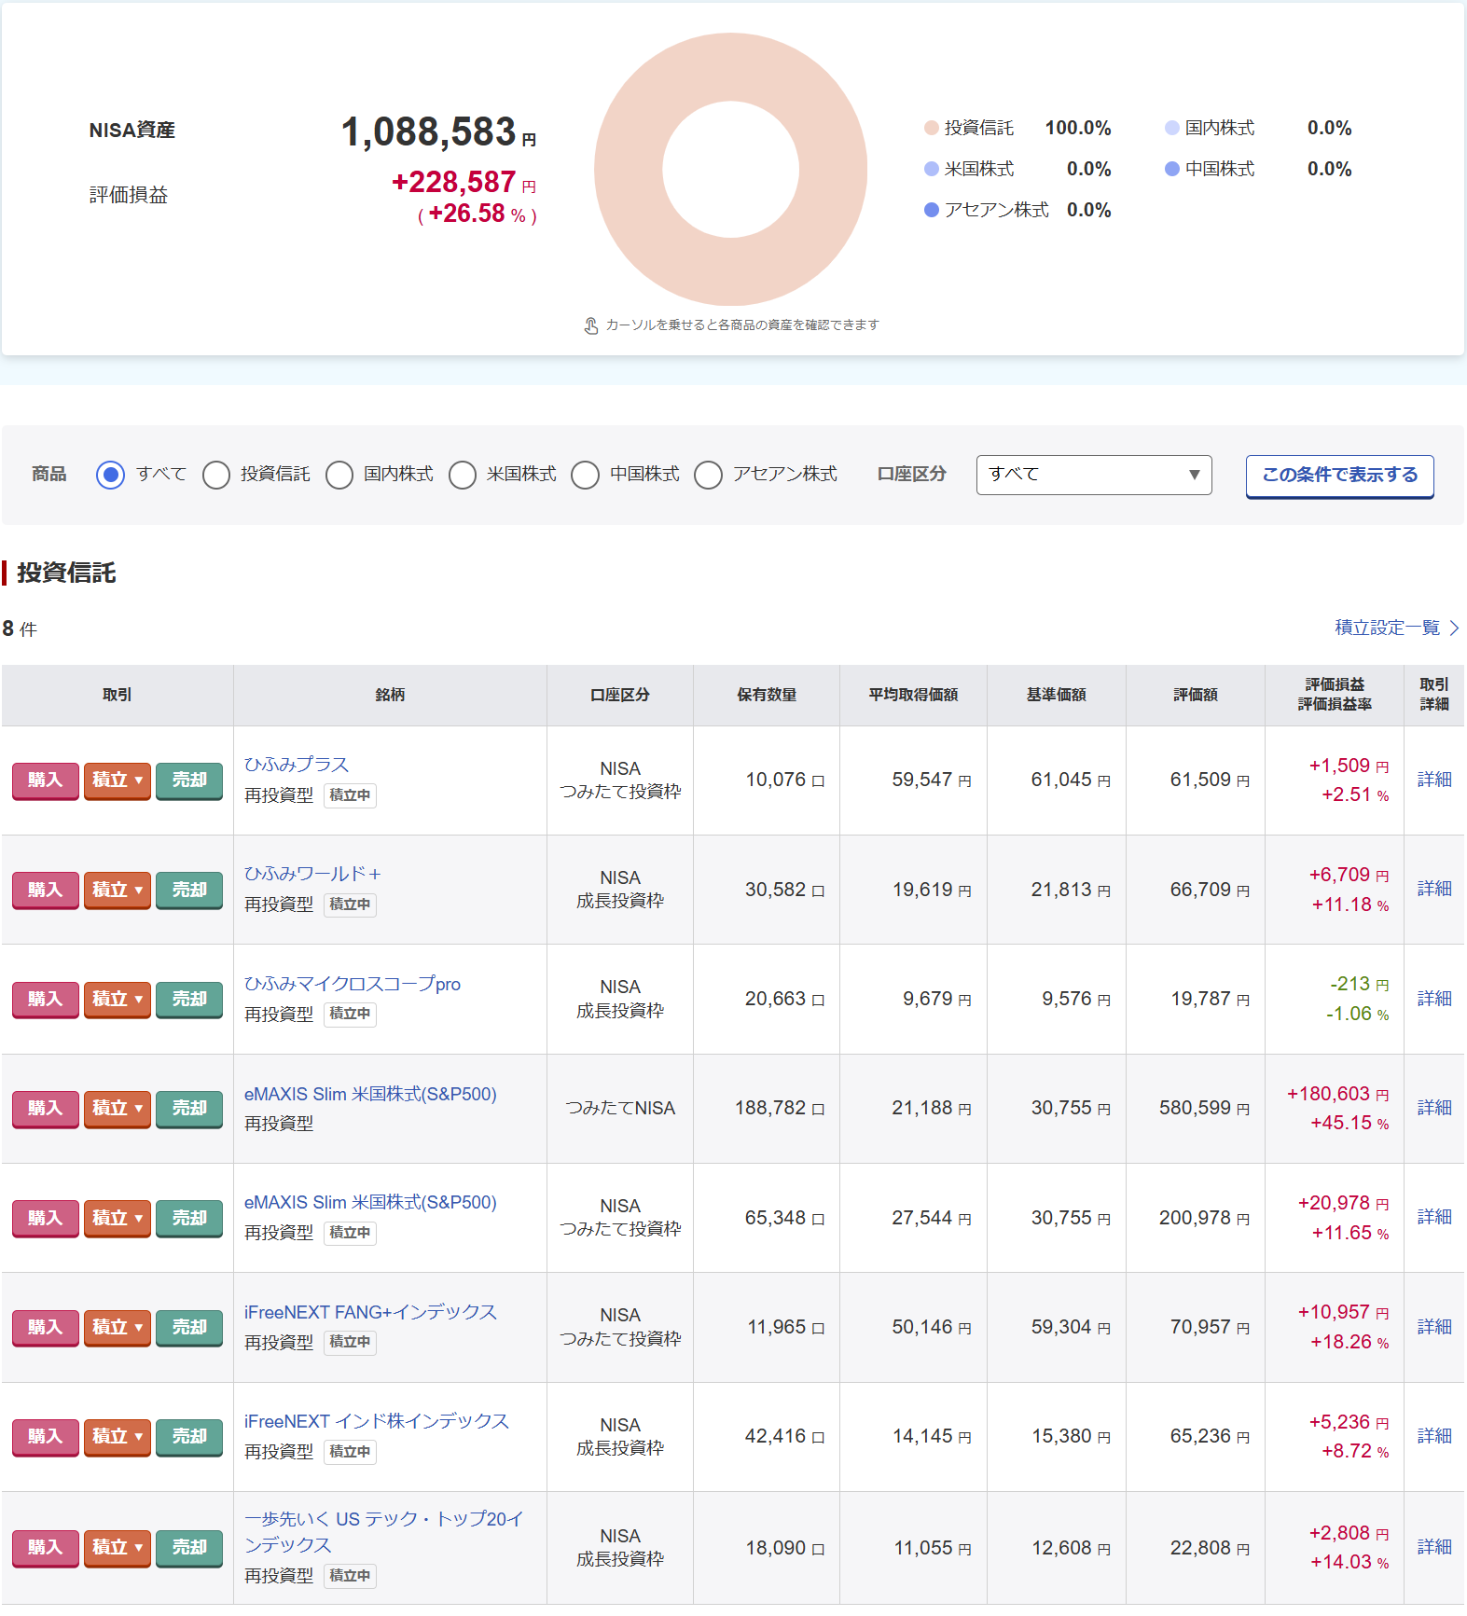Expand 積立 dropdown for iFreeNEXT FANG+ row
1467x1616 pixels.
click(x=118, y=1328)
